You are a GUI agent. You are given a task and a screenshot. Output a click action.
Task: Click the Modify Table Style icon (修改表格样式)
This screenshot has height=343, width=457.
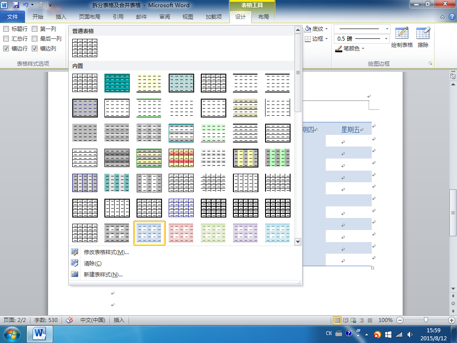[75, 252]
